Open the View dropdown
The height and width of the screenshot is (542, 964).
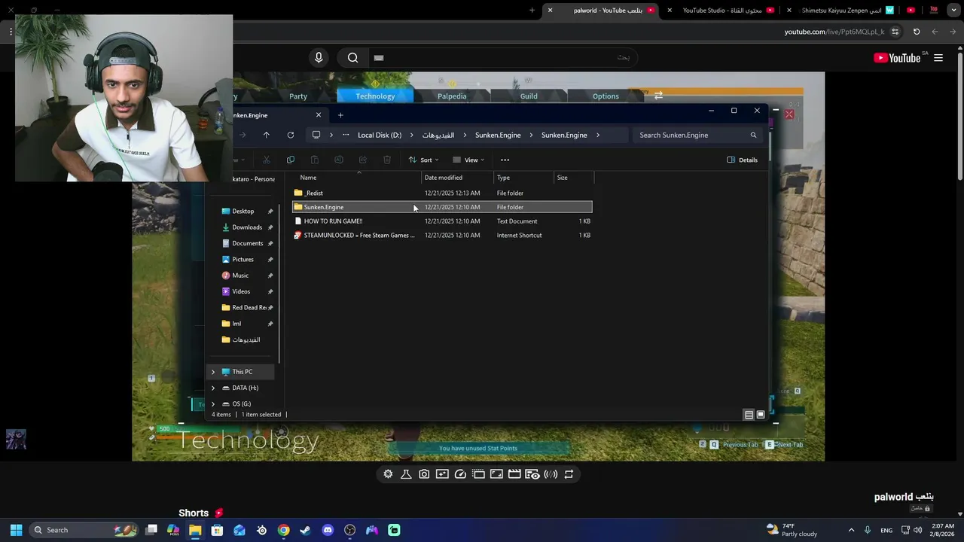[469, 160]
